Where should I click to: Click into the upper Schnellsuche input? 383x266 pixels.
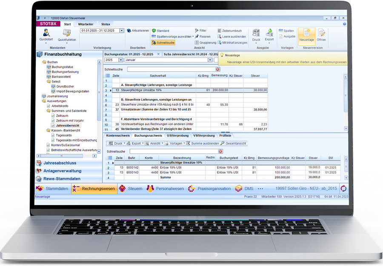pyautogui.click(x=171, y=69)
